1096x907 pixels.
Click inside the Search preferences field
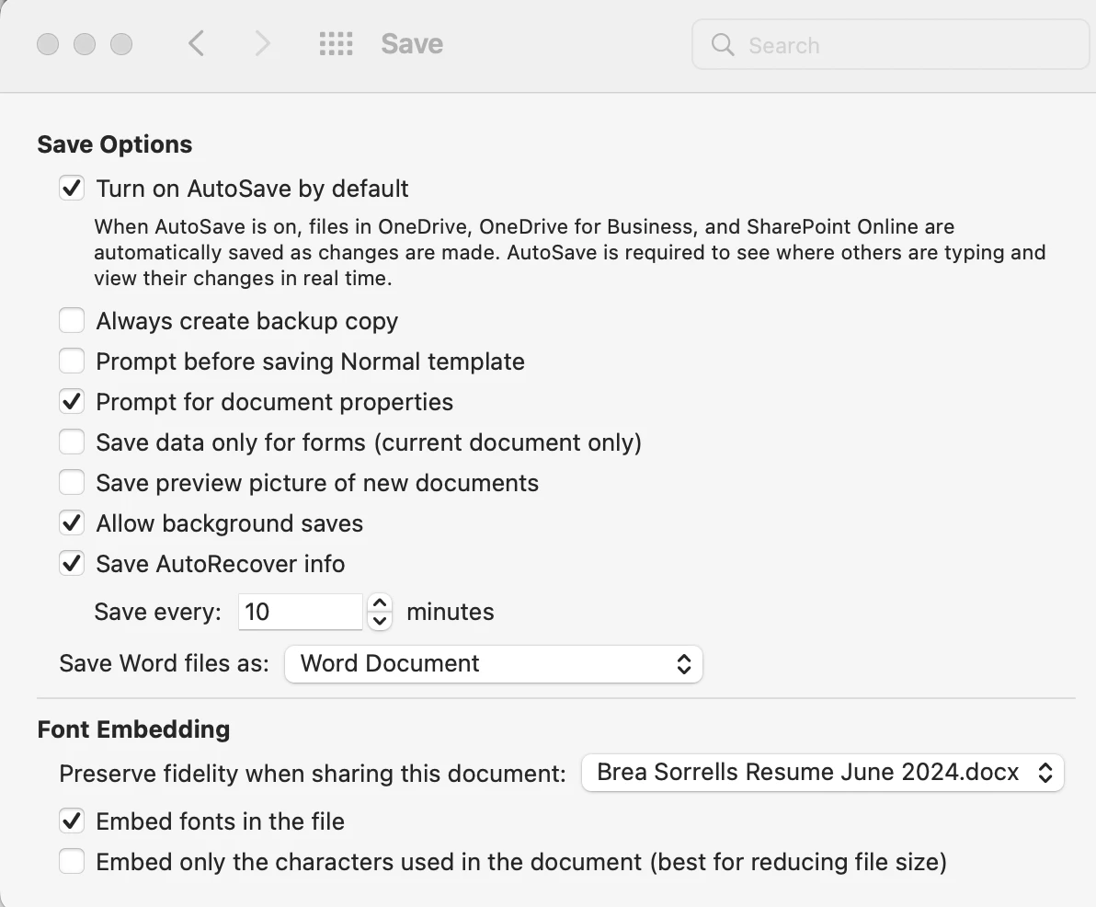[890, 45]
